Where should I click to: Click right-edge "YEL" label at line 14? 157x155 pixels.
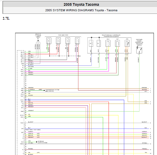pos(146,152)
